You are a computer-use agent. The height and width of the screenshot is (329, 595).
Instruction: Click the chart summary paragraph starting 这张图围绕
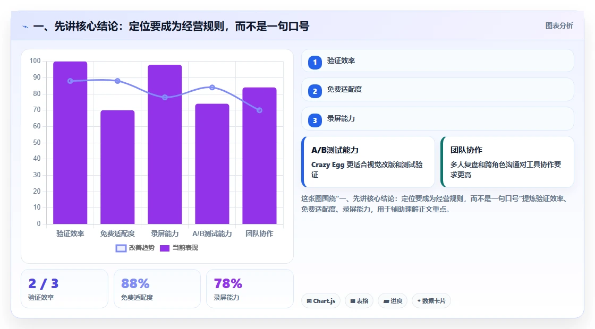pos(435,204)
